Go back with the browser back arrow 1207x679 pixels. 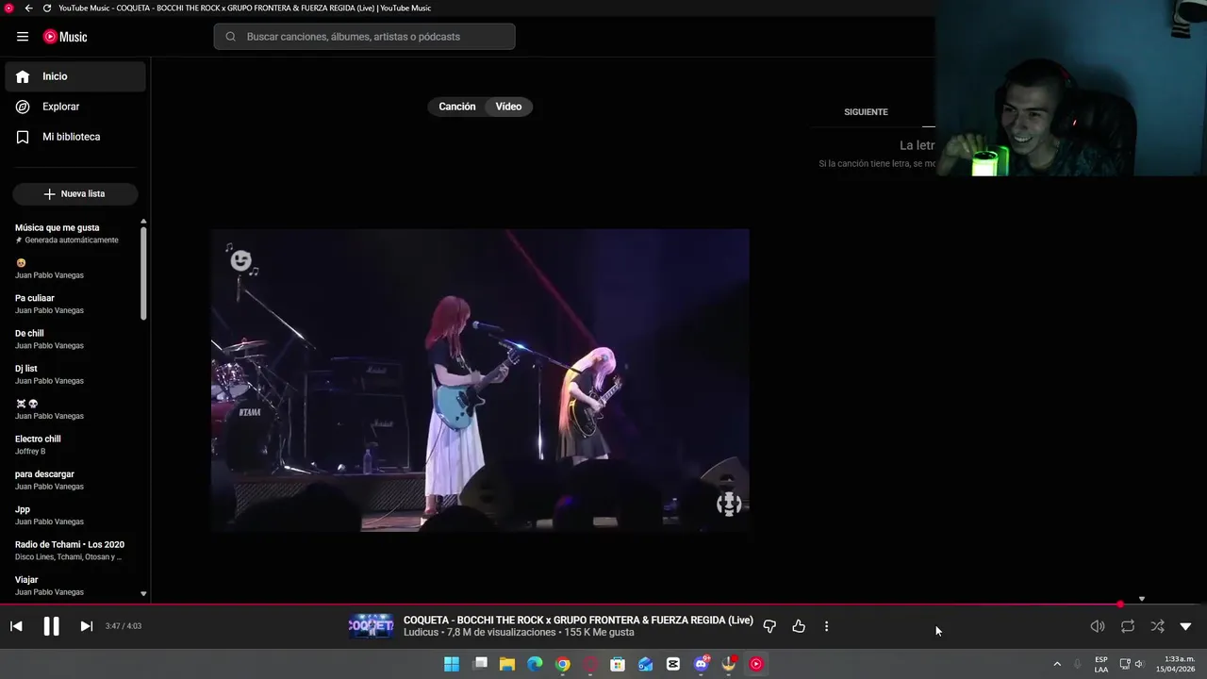coord(28,8)
